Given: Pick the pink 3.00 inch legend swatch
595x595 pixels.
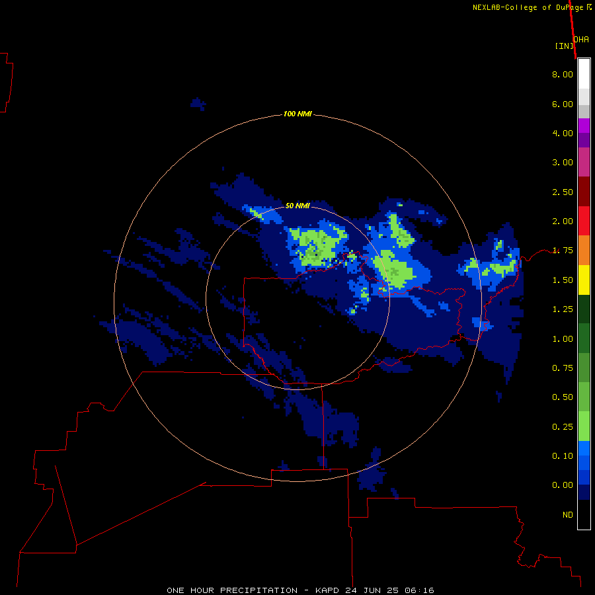Looking at the screenshot, I should (x=584, y=162).
